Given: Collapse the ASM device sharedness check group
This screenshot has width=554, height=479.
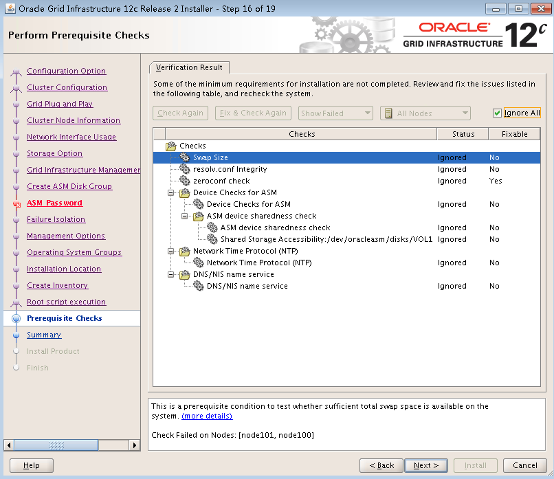Looking at the screenshot, I should click(x=184, y=216).
